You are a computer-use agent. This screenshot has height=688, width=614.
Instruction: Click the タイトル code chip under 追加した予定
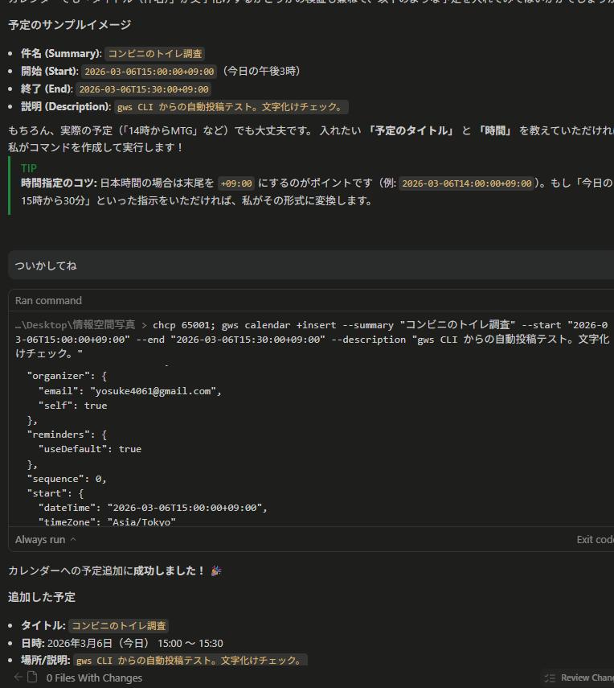pos(118,626)
